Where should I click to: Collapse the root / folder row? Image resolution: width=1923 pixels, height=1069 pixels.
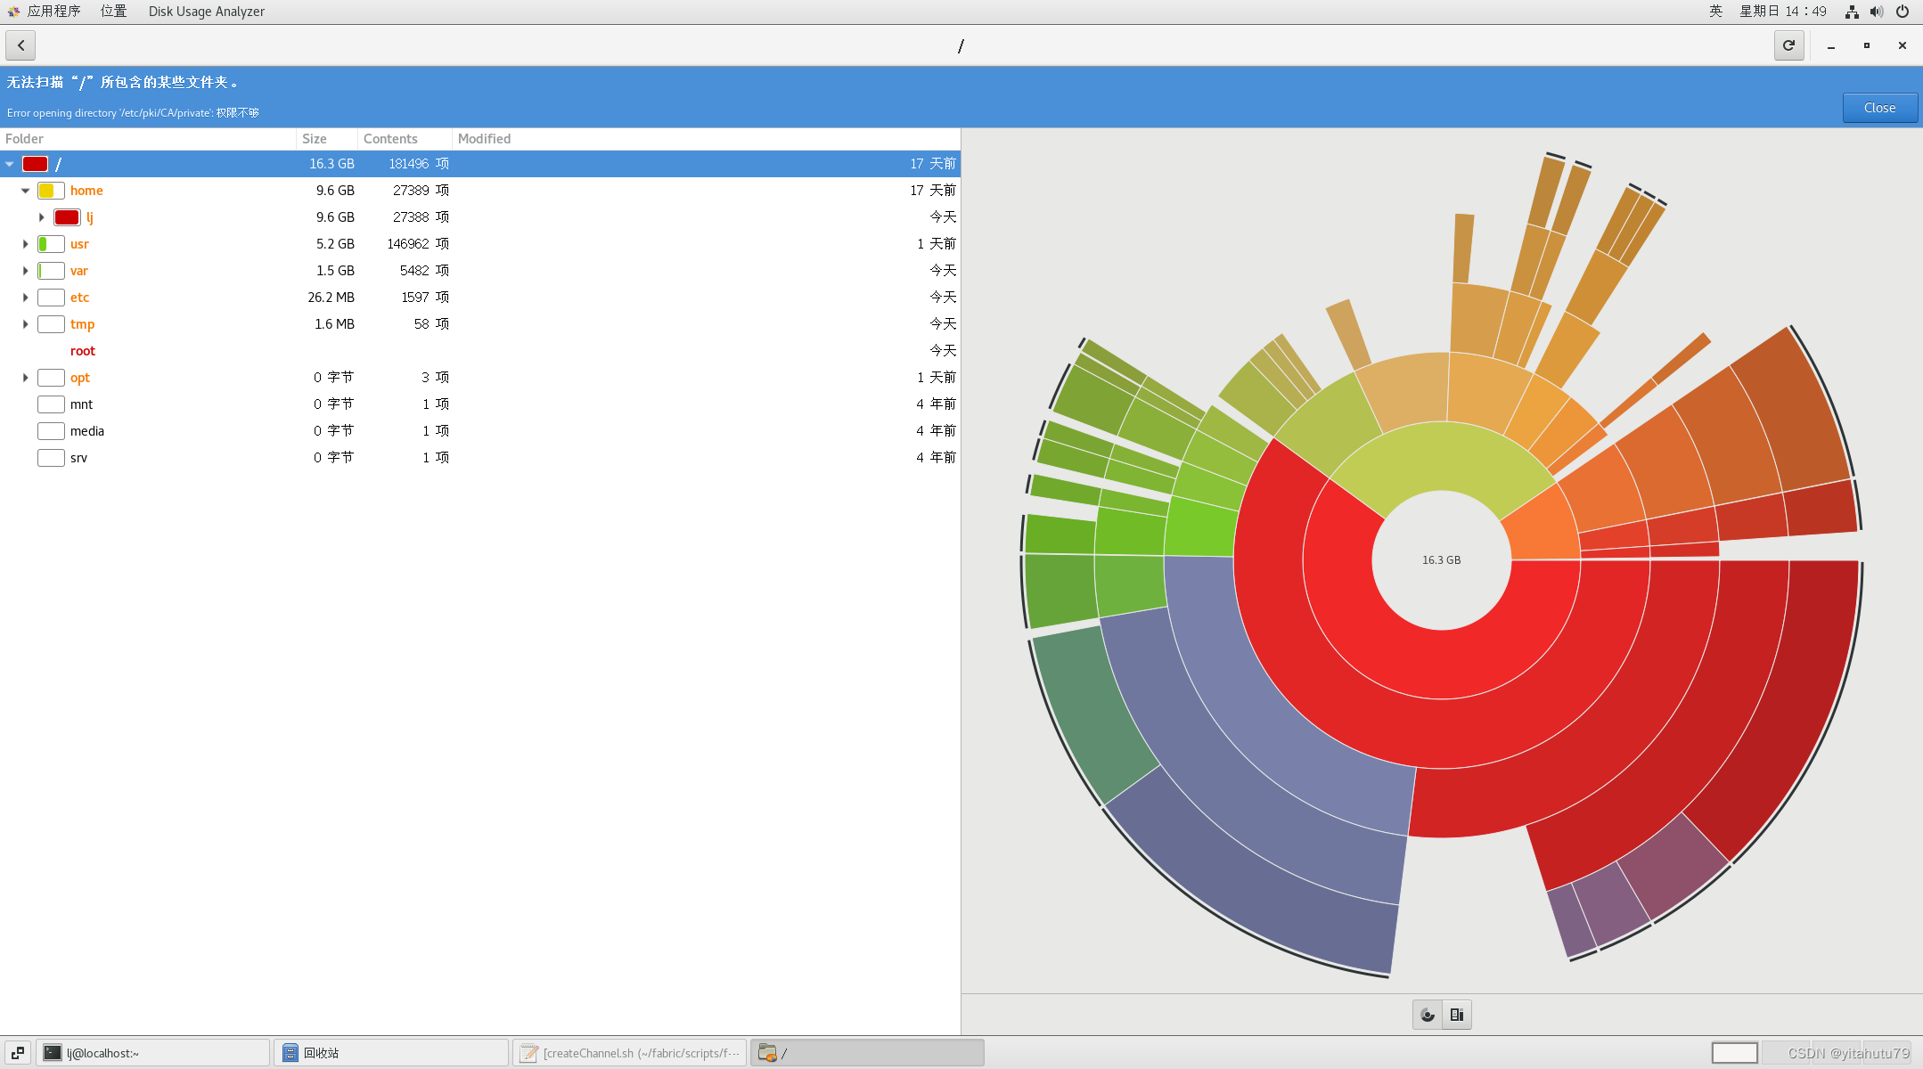[10, 164]
